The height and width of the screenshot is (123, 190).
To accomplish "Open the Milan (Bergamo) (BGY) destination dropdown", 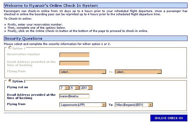I will coord(134,105).
